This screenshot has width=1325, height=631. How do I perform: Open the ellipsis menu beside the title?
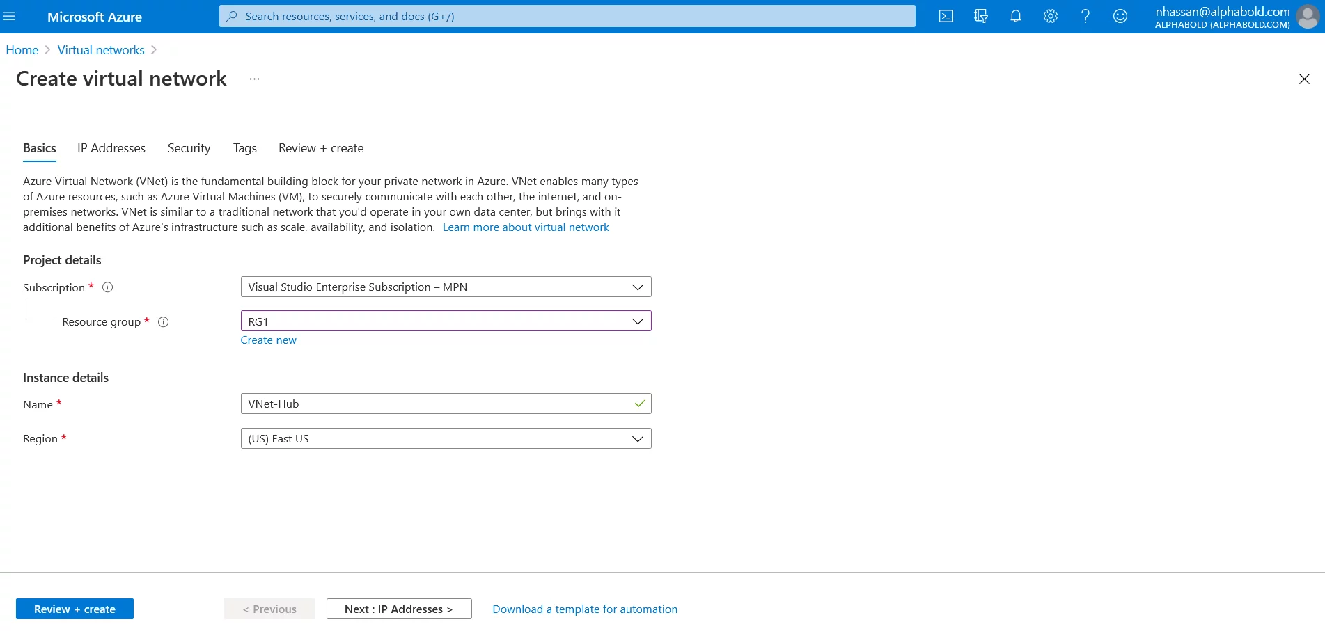tap(254, 79)
